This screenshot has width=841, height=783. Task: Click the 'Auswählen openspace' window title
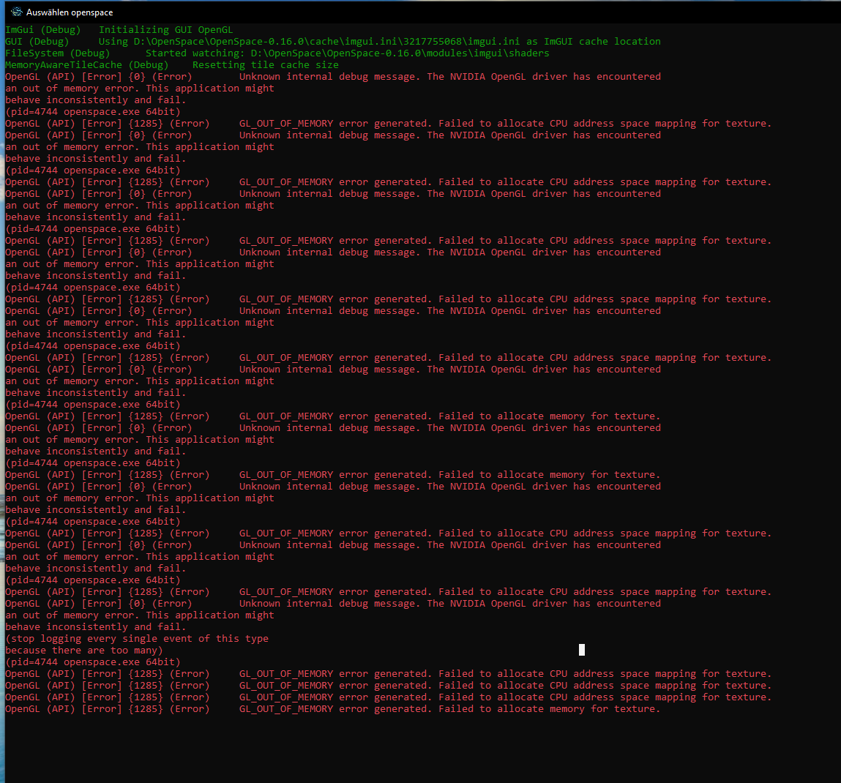(70, 12)
